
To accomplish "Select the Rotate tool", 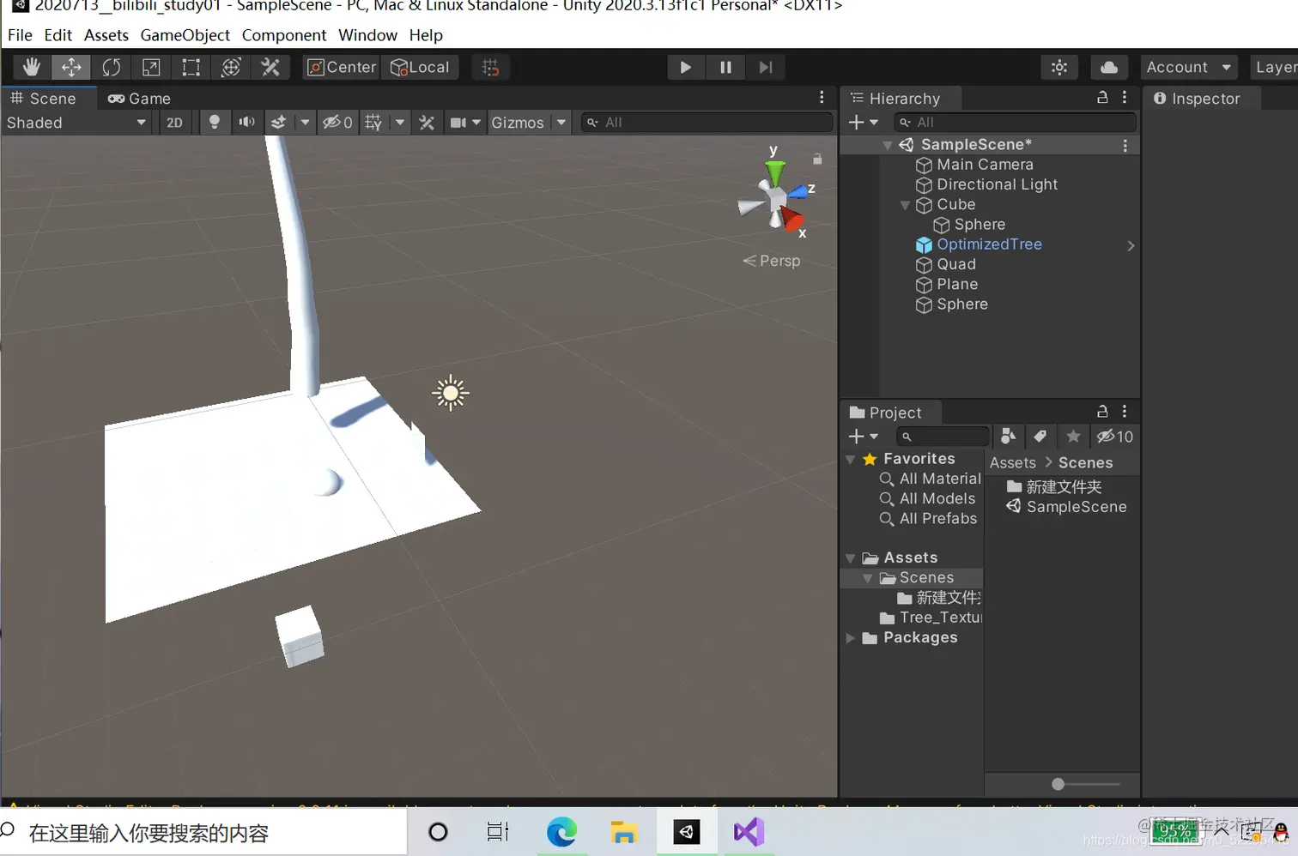I will click(112, 67).
